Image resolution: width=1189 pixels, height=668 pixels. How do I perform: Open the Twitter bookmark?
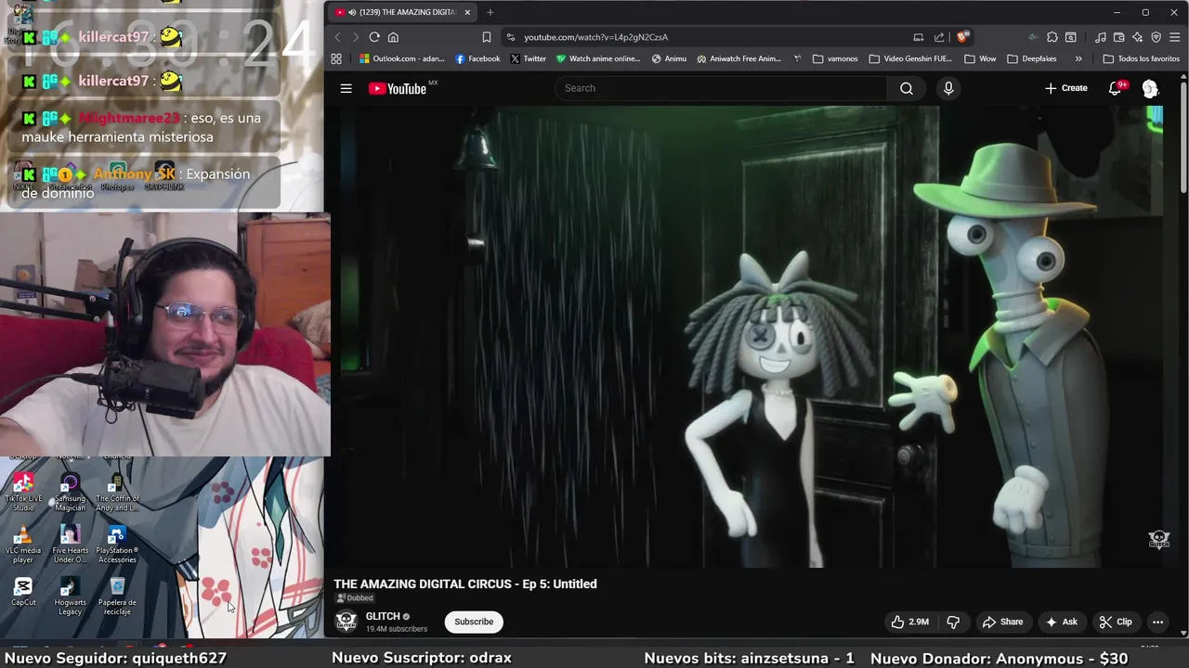click(528, 58)
